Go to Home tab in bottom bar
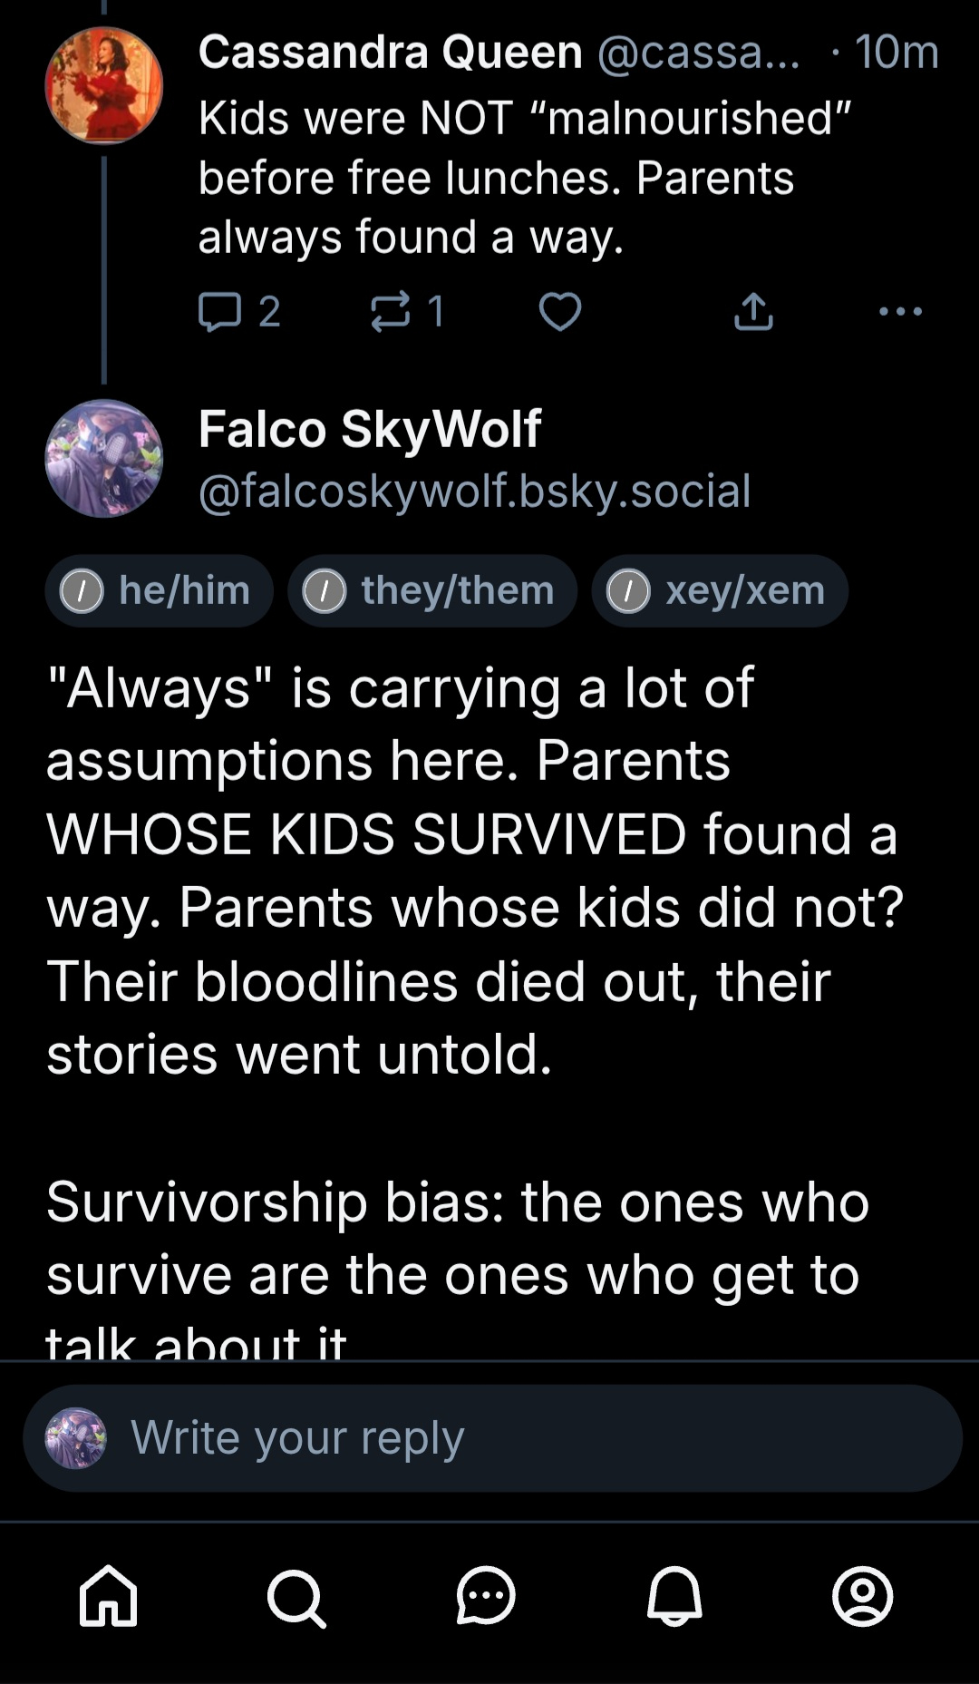Screen dimensions: 979x1684 click(109, 1595)
